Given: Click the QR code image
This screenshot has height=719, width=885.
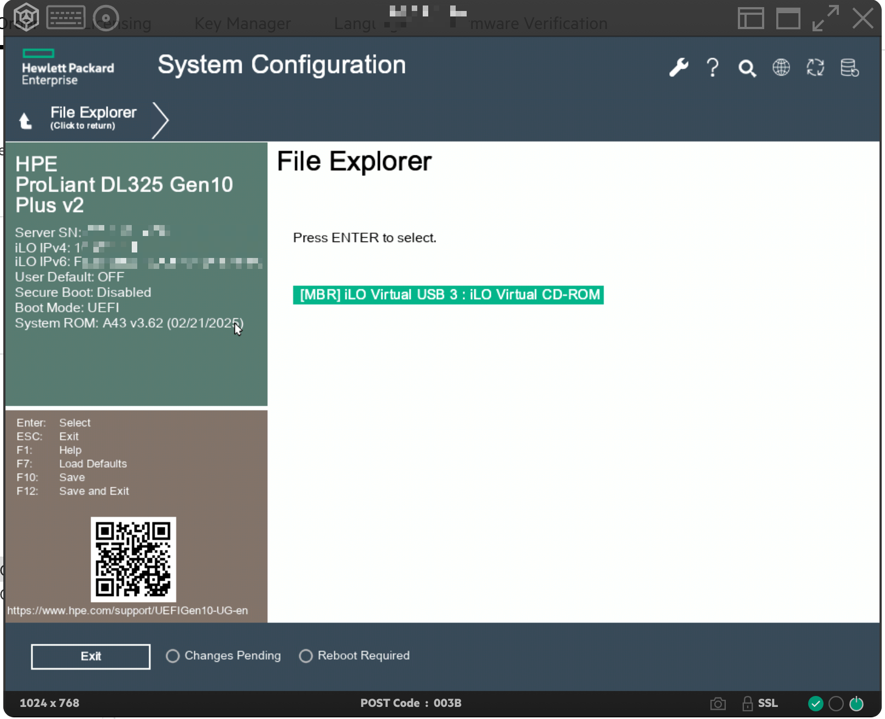Looking at the screenshot, I should click(133, 559).
